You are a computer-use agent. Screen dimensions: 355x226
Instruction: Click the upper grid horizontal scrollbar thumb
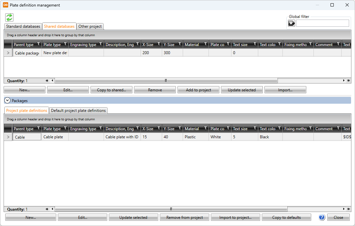(x=166, y=81)
